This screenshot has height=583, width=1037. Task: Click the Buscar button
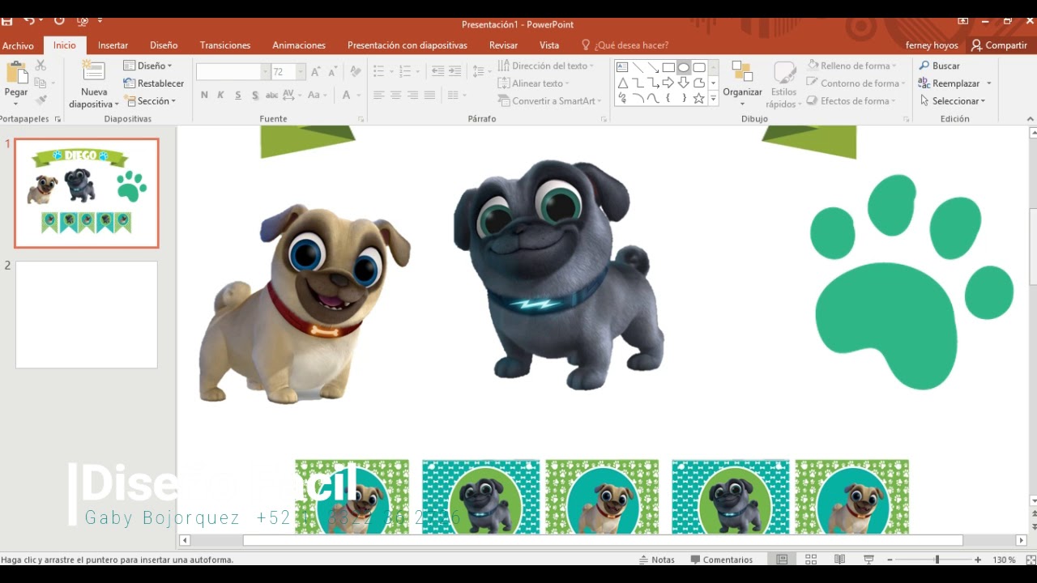tap(940, 66)
